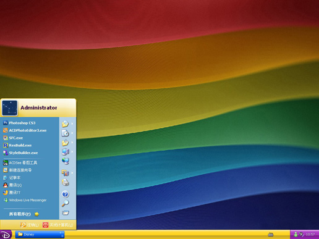Viewport: 319px width, 239px height.
Task: Open the Search magnifier icon
Action: point(66,203)
